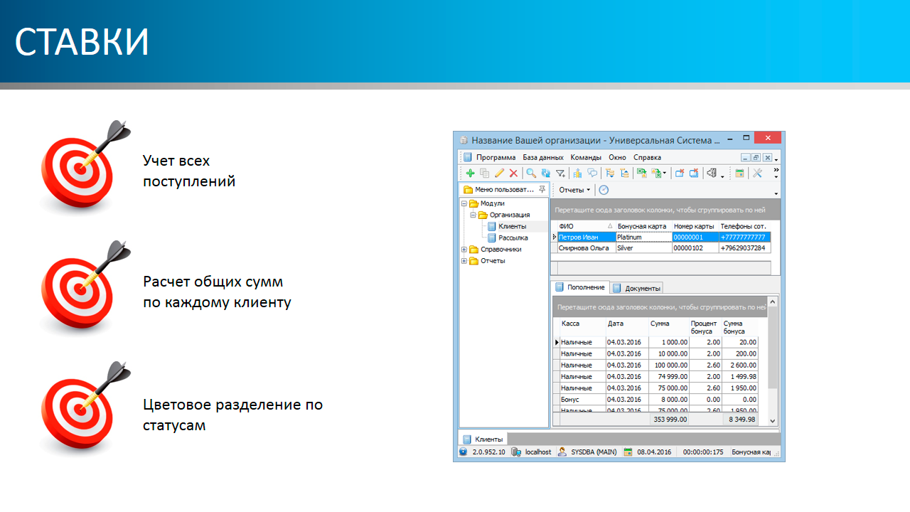
Task: Click the red X Delete icon
Action: coord(513,173)
